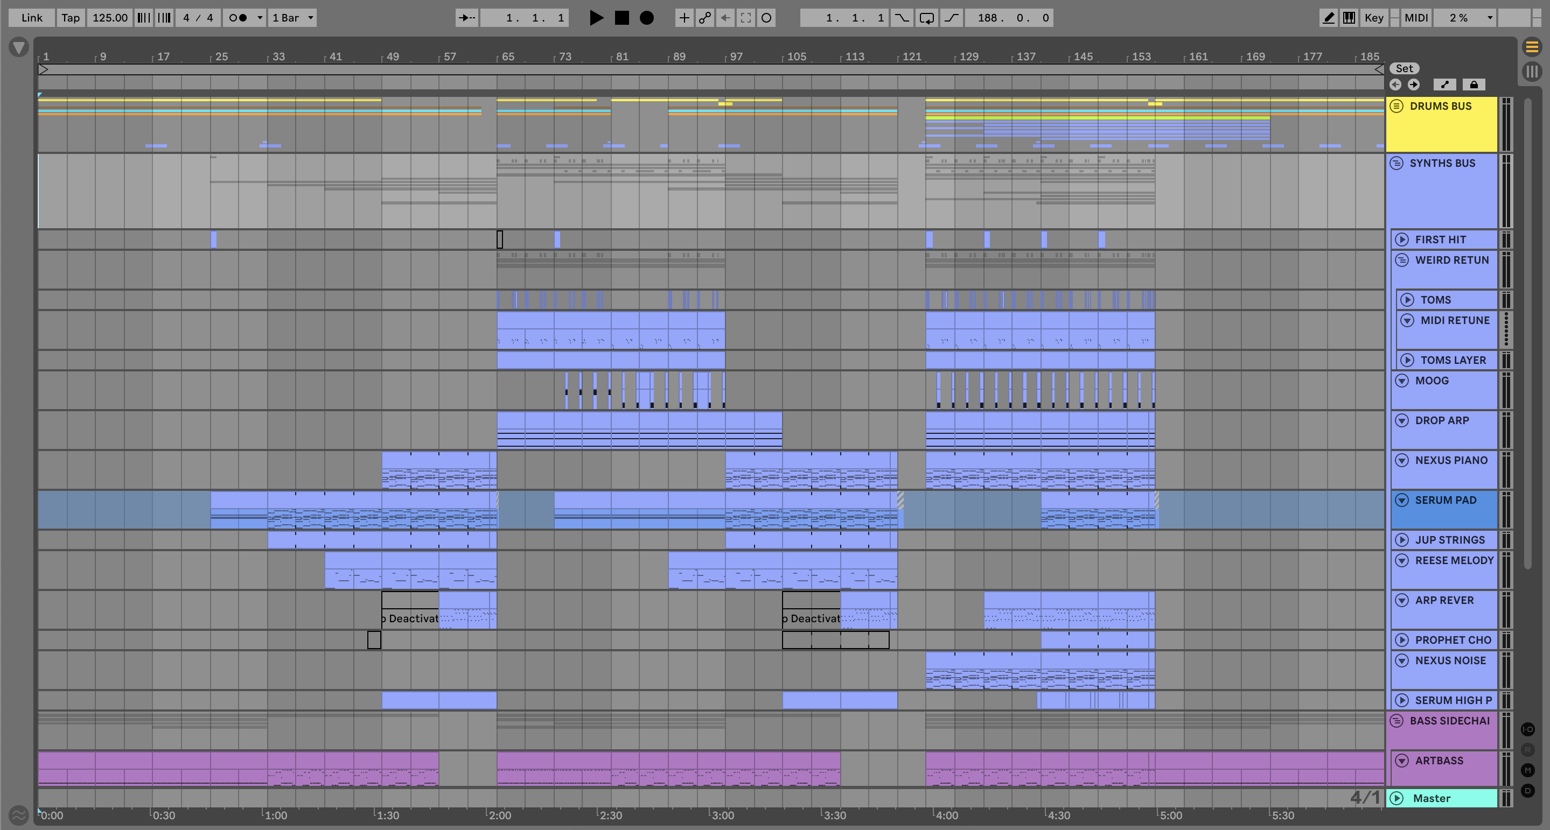Click the Follow playback arrow icon

coord(466,17)
